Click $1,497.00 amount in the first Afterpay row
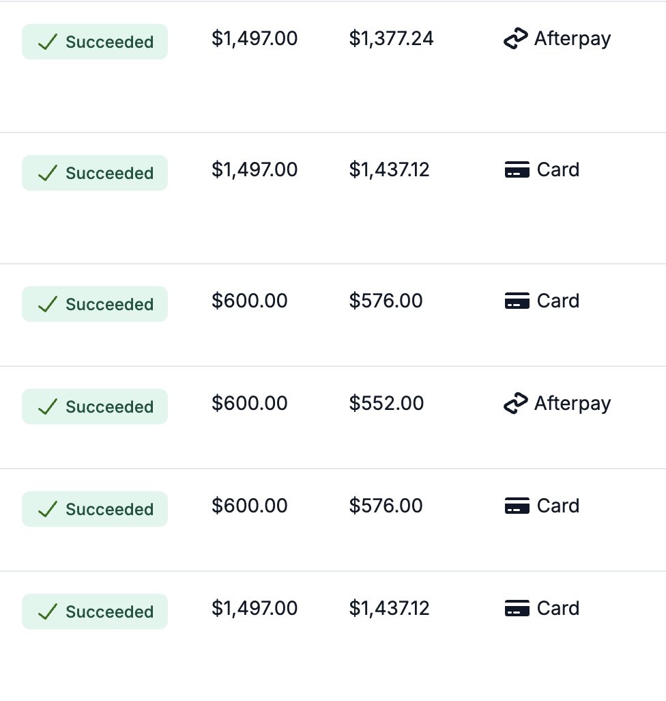The height and width of the screenshot is (701, 666). 255,39
